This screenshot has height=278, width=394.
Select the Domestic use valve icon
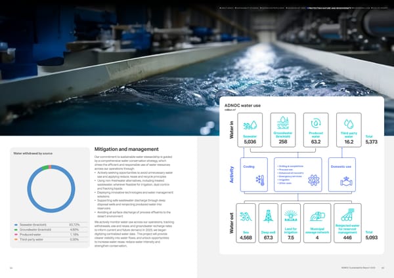[346, 181]
